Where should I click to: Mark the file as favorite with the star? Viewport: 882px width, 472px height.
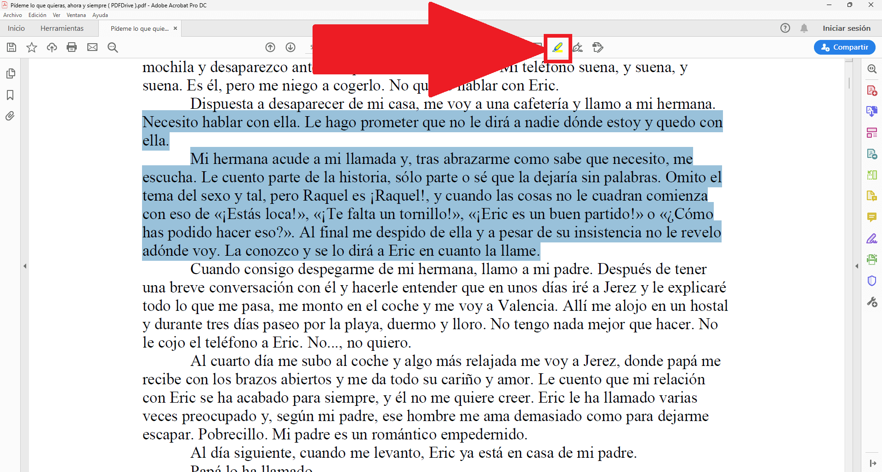point(32,47)
